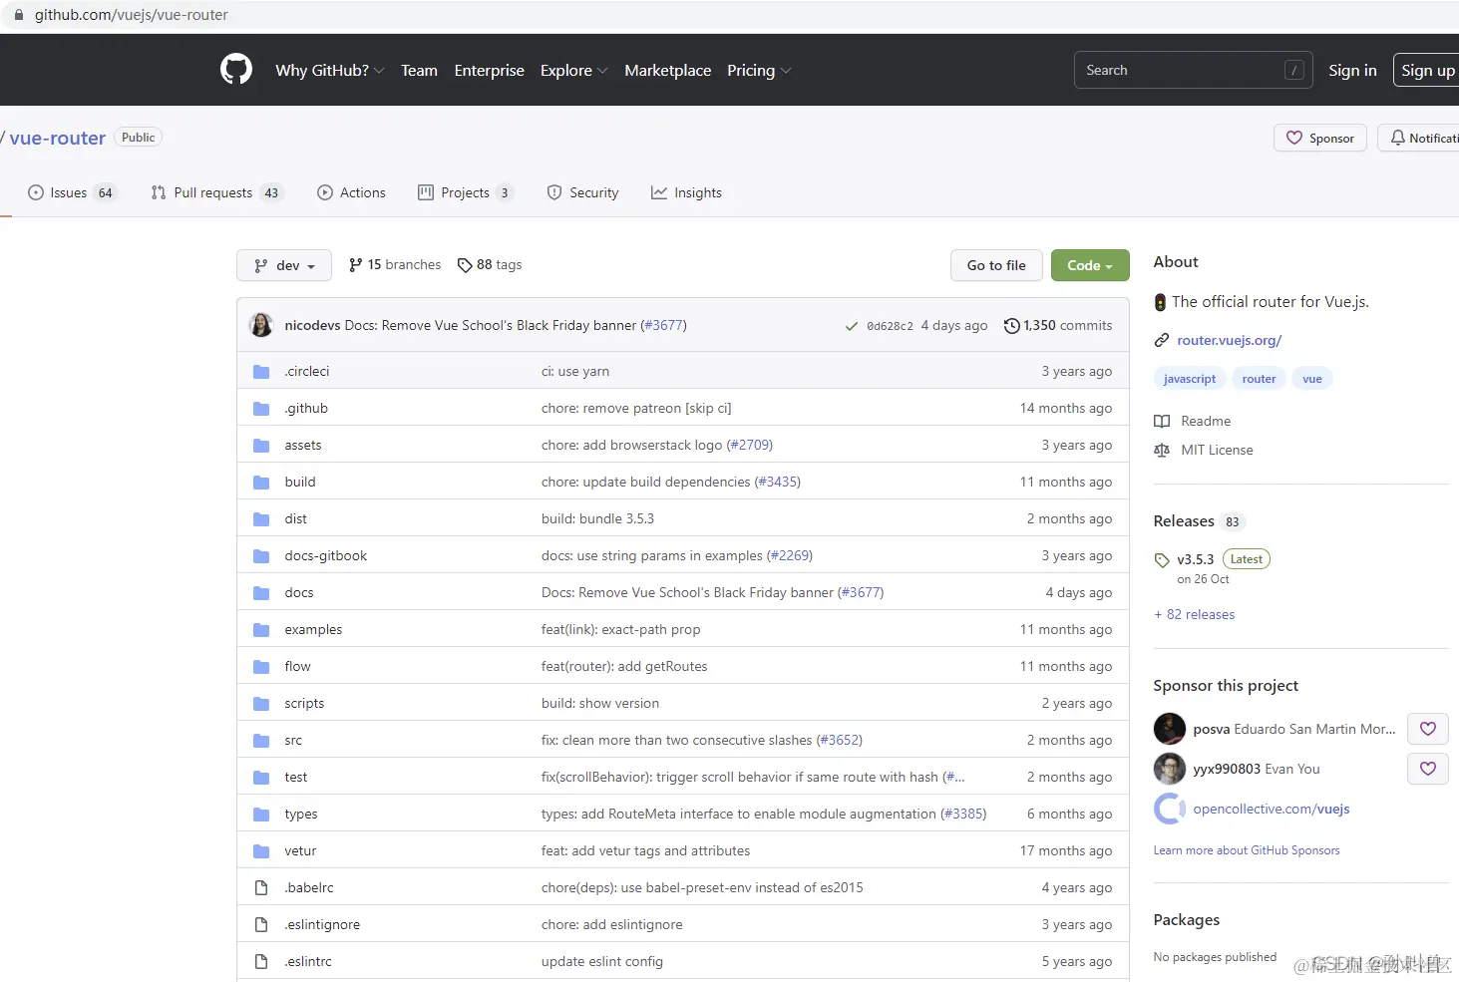
Task: Click the v3.5.3 release tag icon
Action: (x=1161, y=560)
